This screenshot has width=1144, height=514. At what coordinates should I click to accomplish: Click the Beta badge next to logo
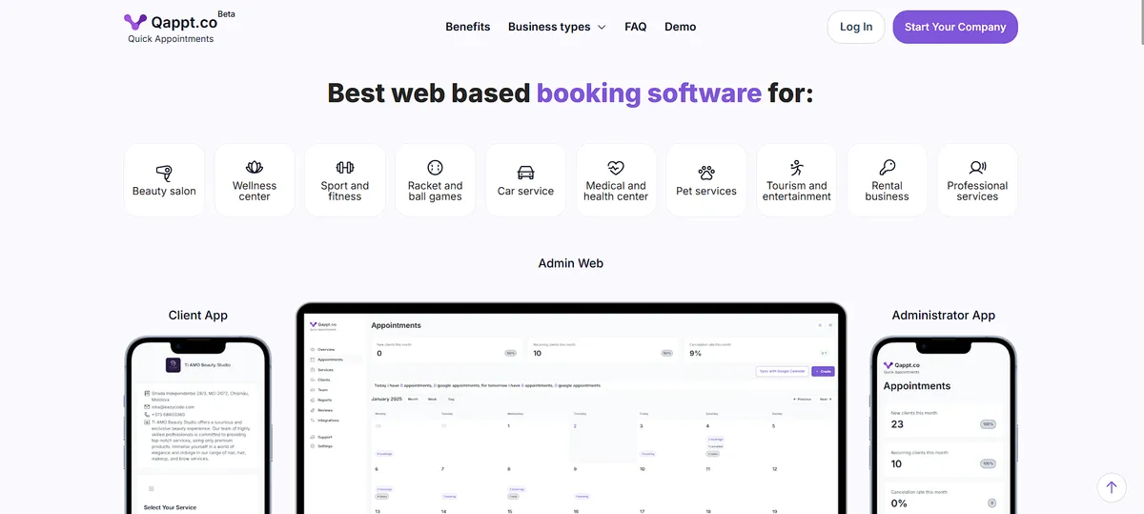click(227, 14)
